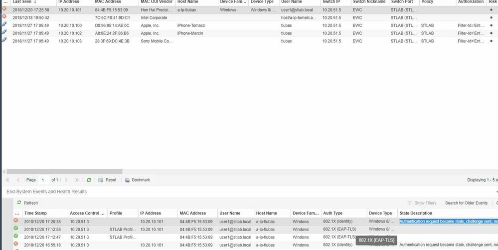The height and width of the screenshot is (250, 498).
Task: Sort events by Auth Type column header
Action: coord(333,213)
